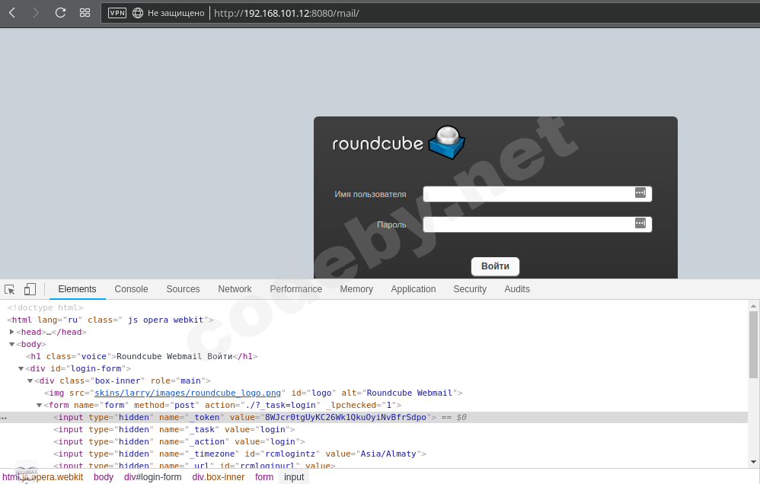Toggle the device toolbar icon
The width and height of the screenshot is (760, 484).
pos(30,289)
